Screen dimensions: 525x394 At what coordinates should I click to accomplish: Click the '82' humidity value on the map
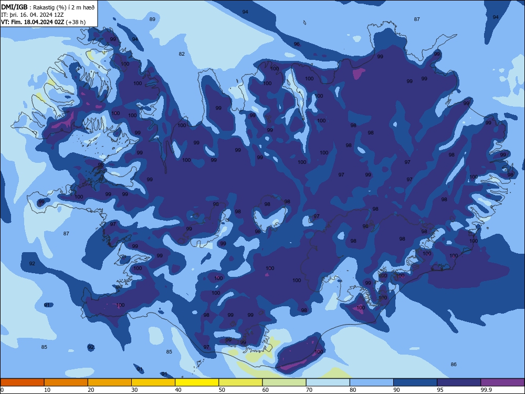click(182, 54)
